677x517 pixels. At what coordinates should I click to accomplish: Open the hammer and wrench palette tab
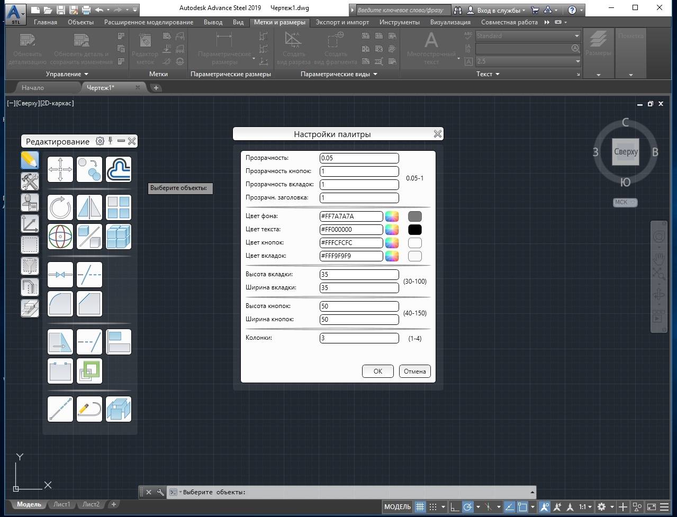(x=30, y=182)
